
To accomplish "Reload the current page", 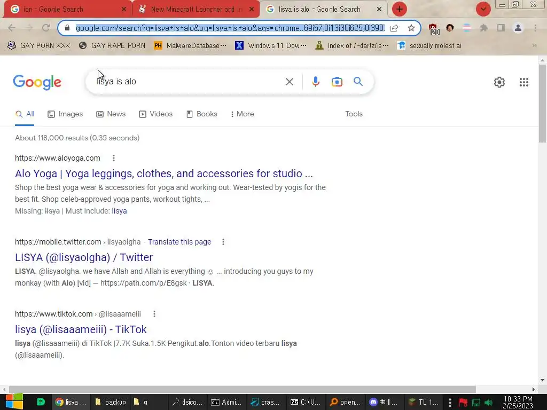I will 46,28.
